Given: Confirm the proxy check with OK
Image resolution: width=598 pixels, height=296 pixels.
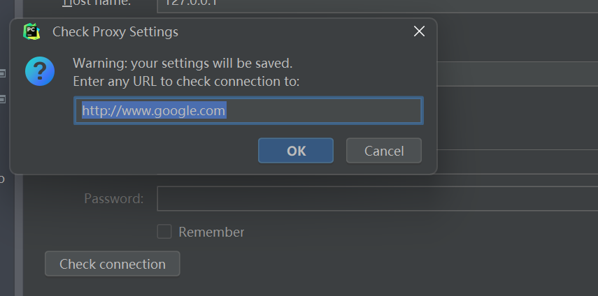Looking at the screenshot, I should (296, 151).
